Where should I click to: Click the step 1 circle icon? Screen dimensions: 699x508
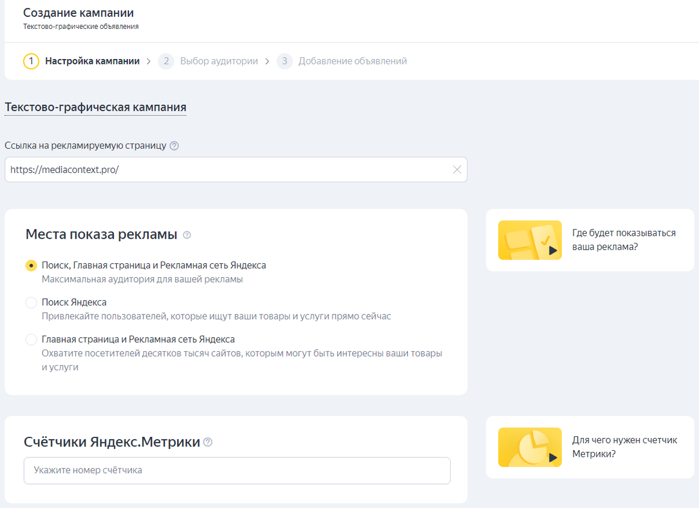pos(31,61)
